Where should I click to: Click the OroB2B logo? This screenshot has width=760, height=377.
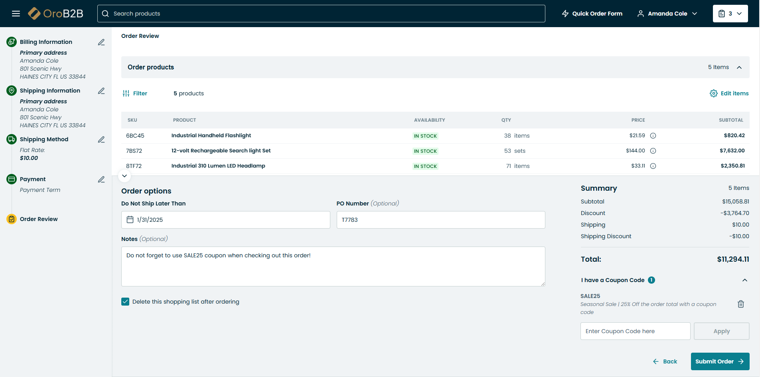pos(56,14)
